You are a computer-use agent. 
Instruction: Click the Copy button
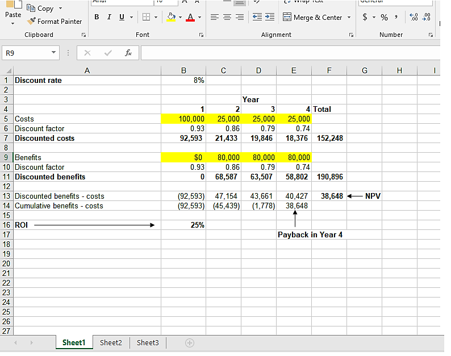pos(40,9)
